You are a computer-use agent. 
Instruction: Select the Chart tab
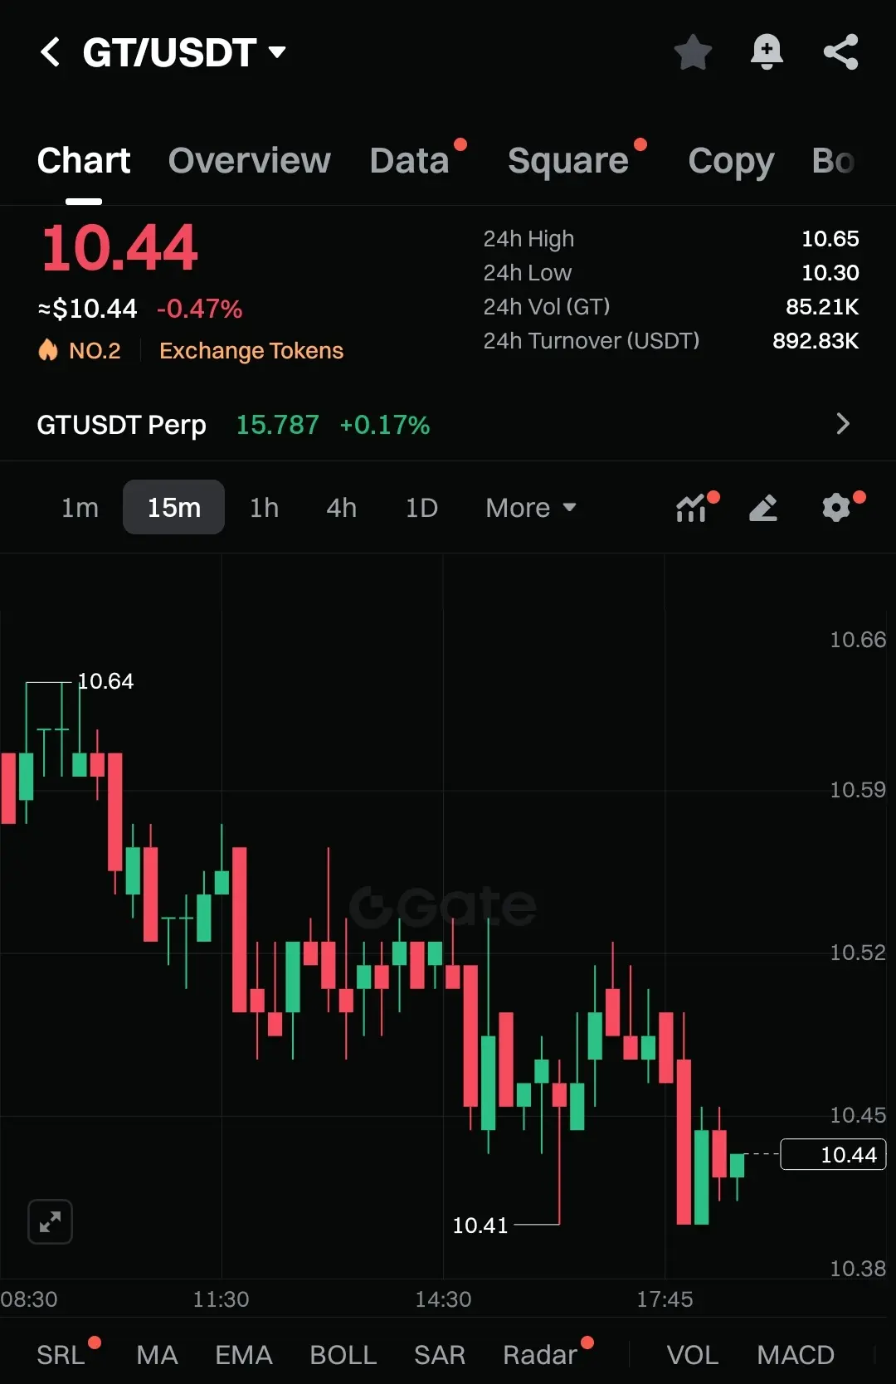[84, 160]
